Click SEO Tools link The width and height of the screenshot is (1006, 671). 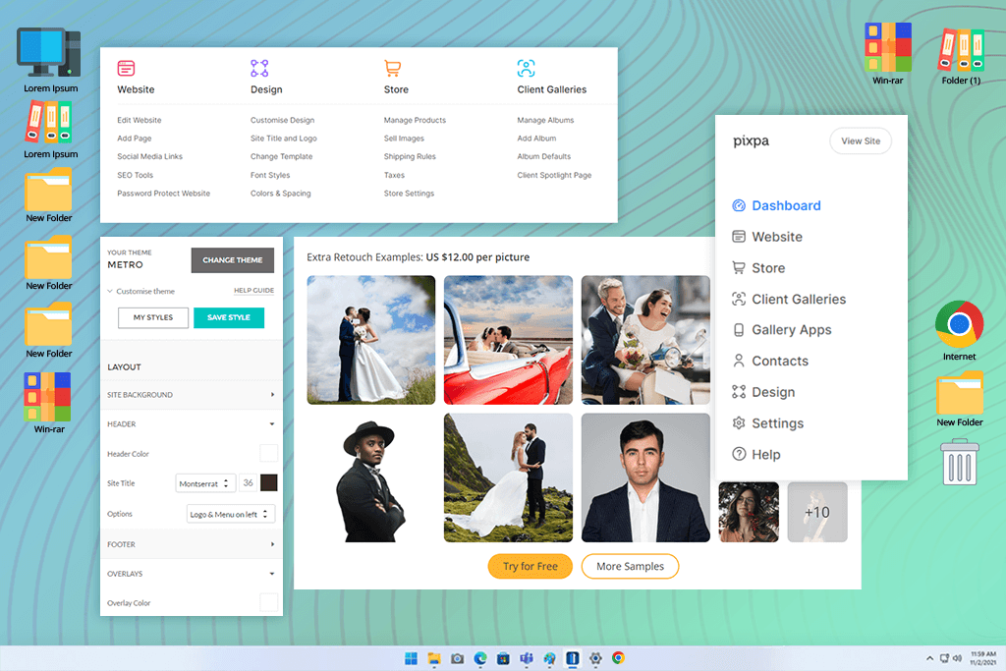point(135,175)
